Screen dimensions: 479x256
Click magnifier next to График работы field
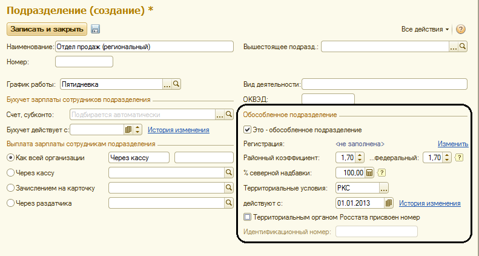[x=177, y=84]
